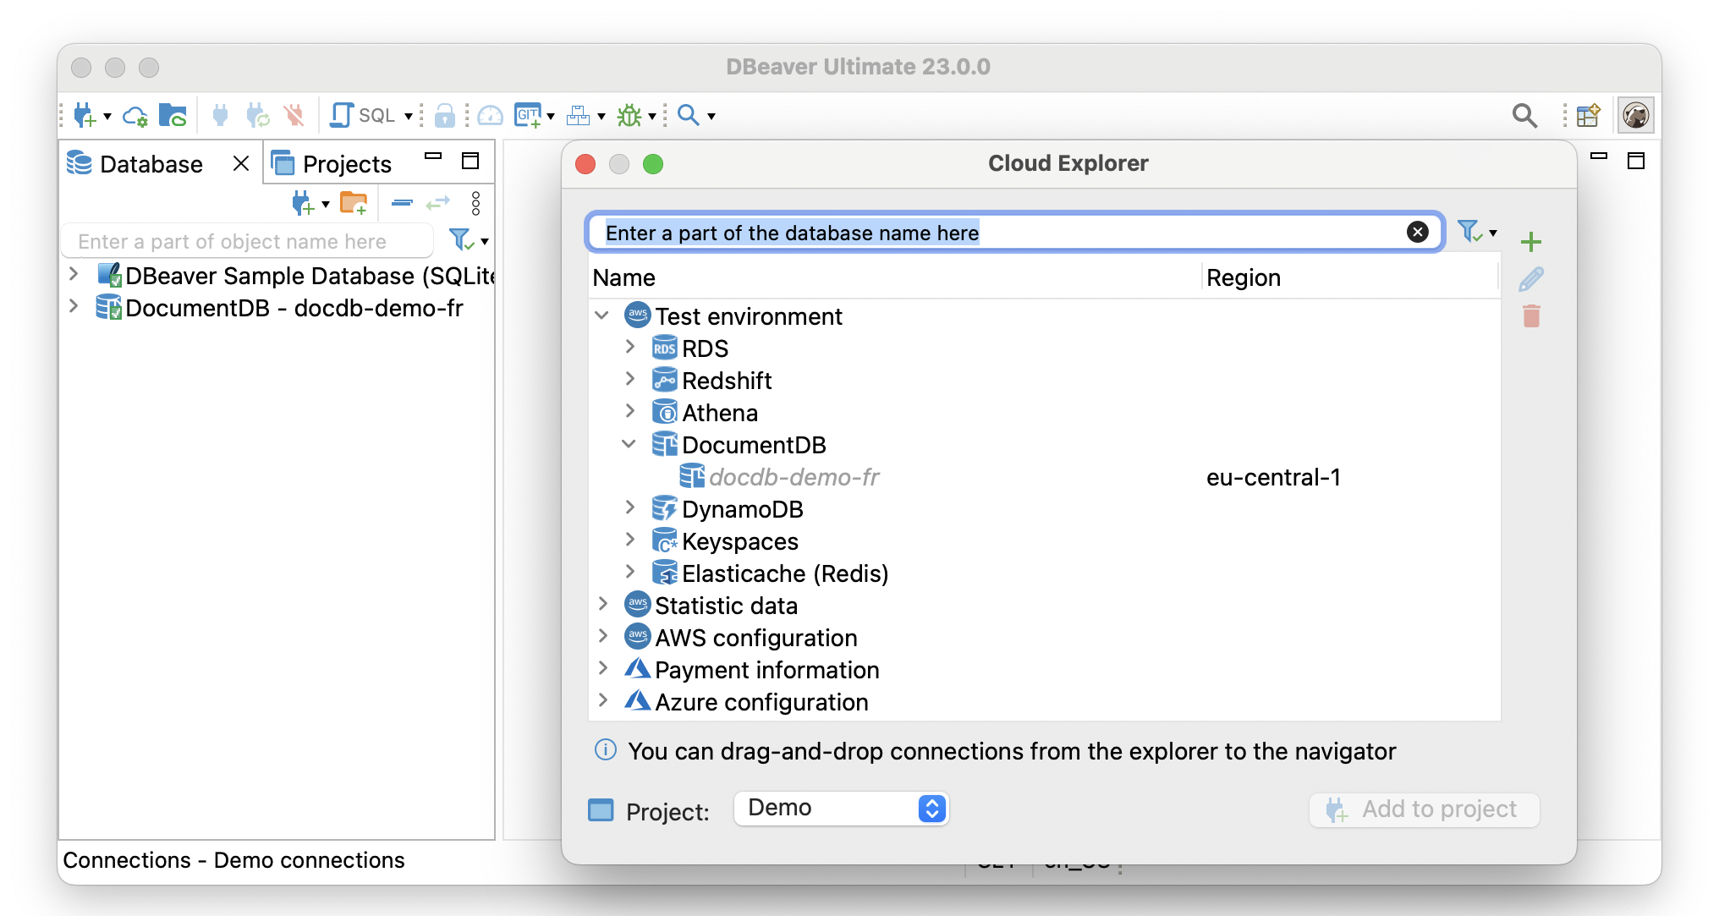Image resolution: width=1719 pixels, height=916 pixels.
Task: Toggle link with editor in Database panel
Action: pos(438,203)
